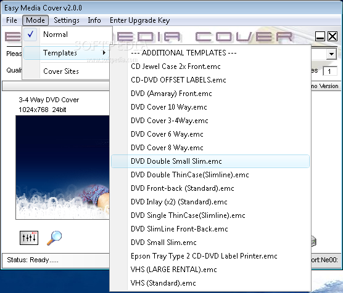Viewport: 343px width, 293px height.
Task: Click the copies number input field
Action: pyautogui.click(x=330, y=71)
